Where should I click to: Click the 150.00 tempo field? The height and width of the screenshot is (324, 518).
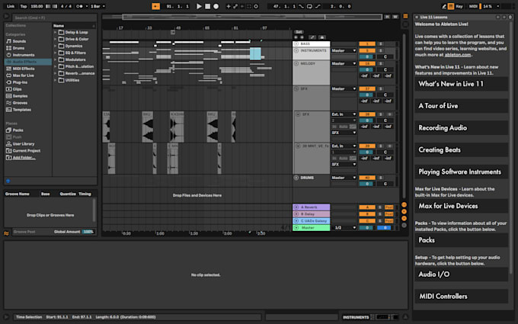37,6
